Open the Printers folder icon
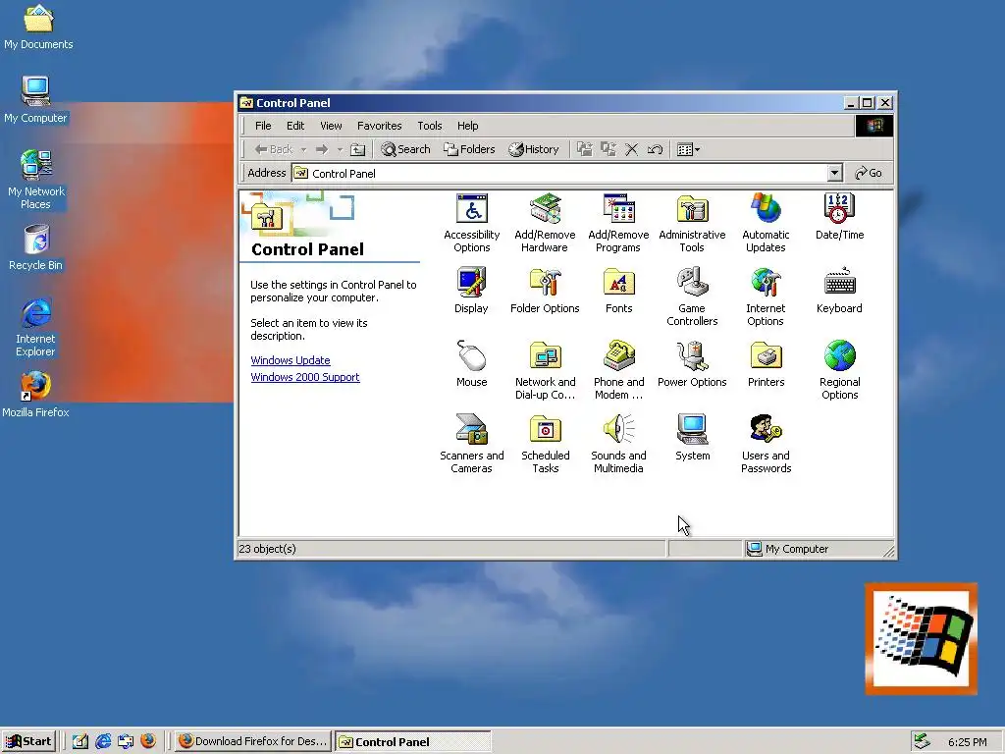Screen dimensions: 1005x754 (766, 363)
